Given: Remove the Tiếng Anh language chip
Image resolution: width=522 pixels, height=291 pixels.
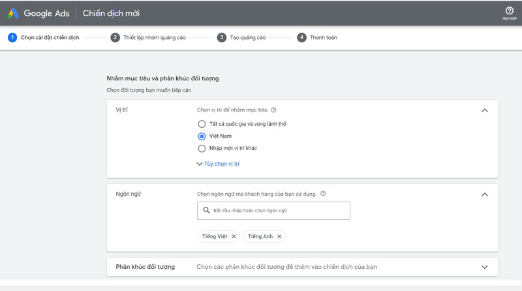Looking at the screenshot, I should click(279, 236).
